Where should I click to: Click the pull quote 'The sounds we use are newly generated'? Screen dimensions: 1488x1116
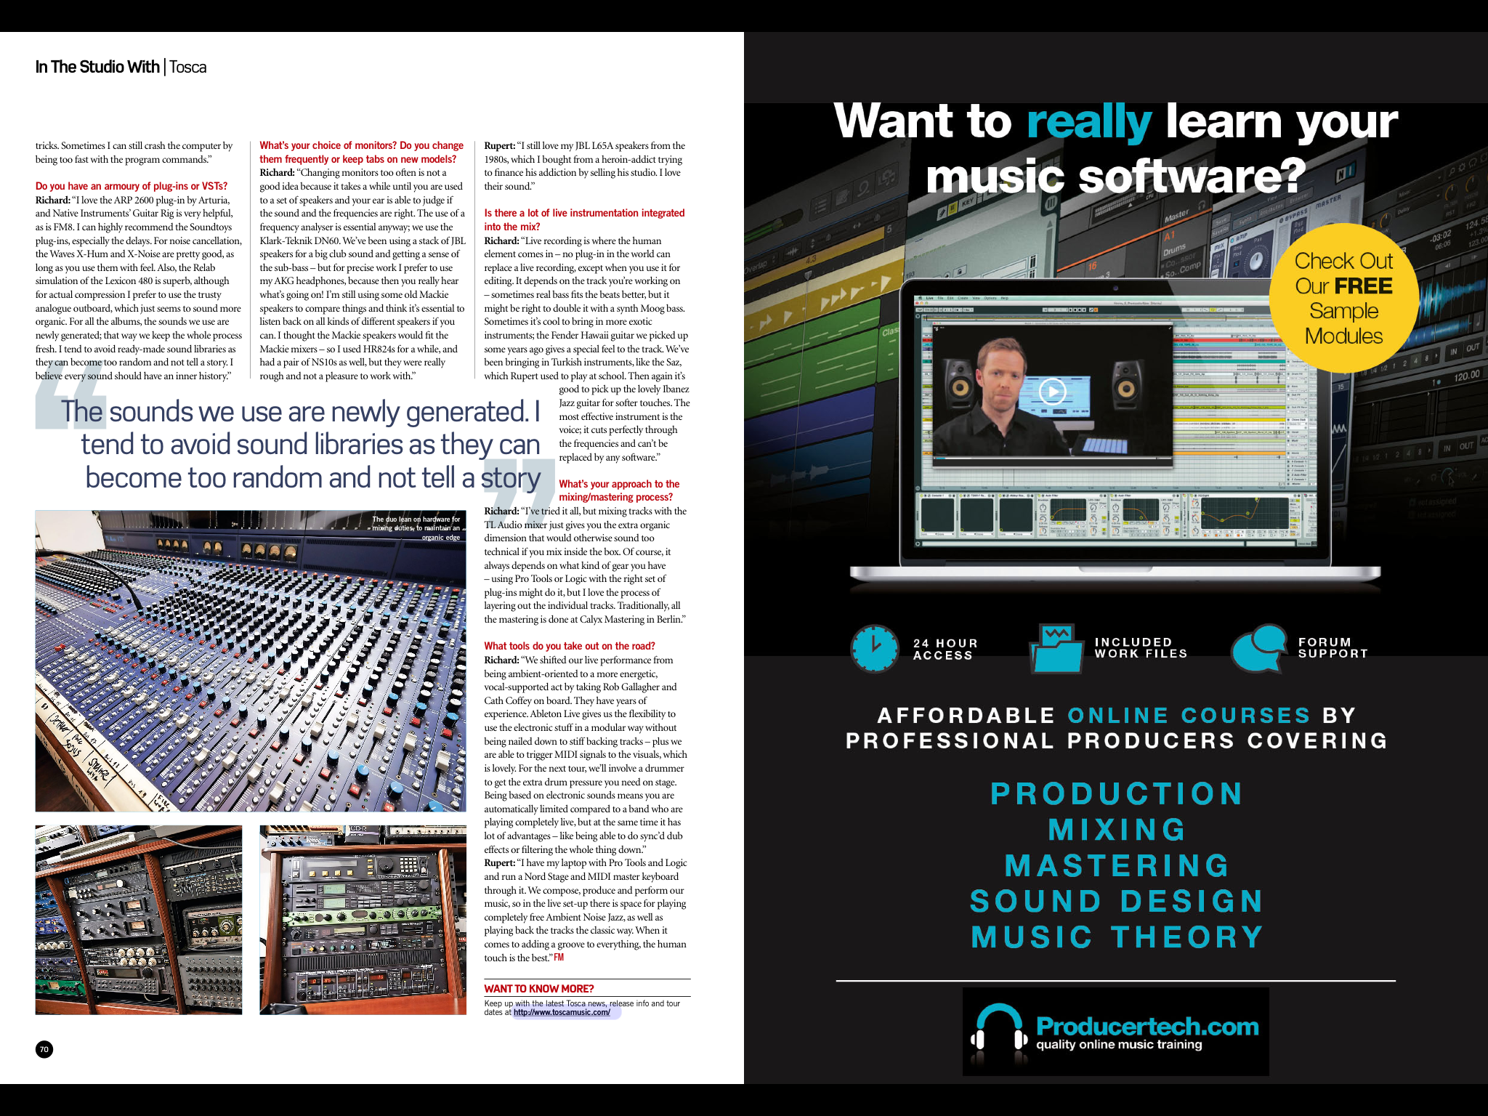point(301,445)
